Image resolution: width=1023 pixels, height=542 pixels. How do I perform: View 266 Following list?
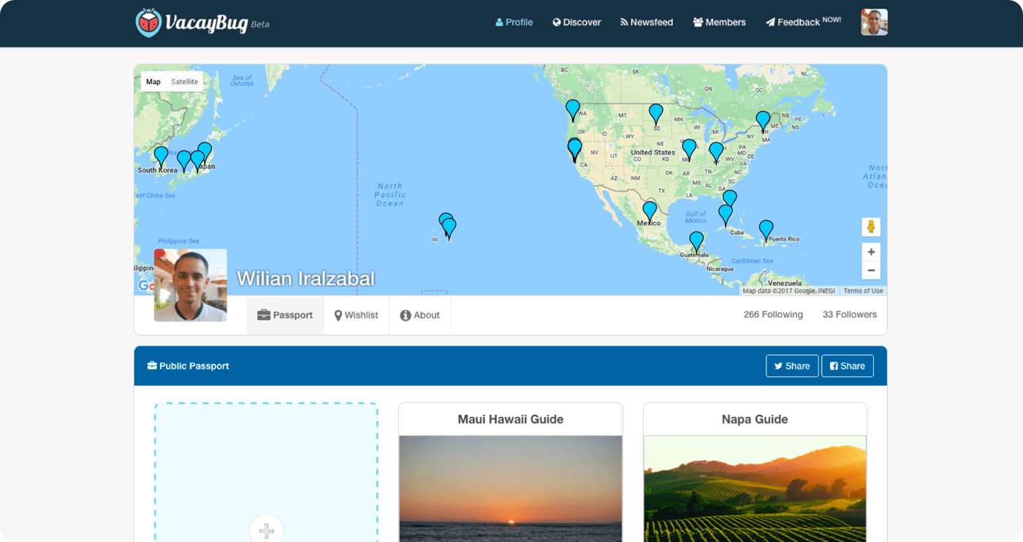click(773, 314)
